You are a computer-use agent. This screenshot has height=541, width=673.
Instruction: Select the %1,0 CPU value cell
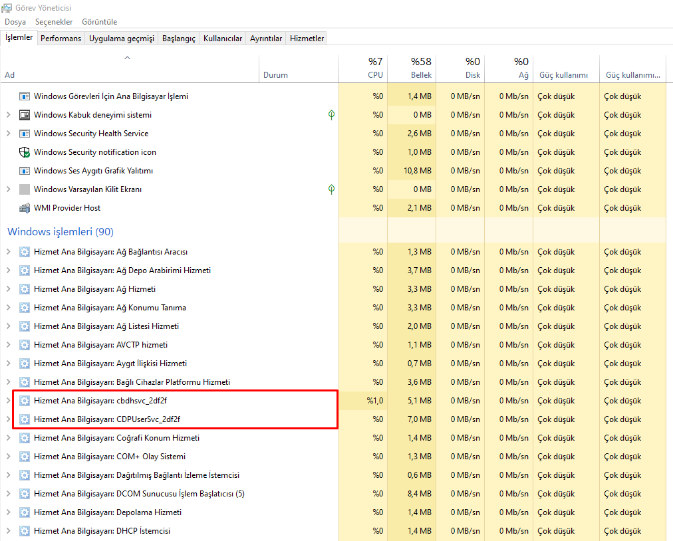363,401
